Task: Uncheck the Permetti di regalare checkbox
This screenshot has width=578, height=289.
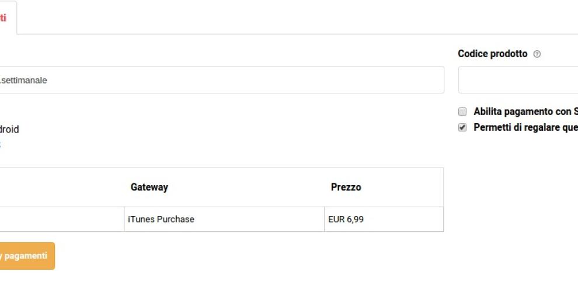Action: pyautogui.click(x=462, y=128)
